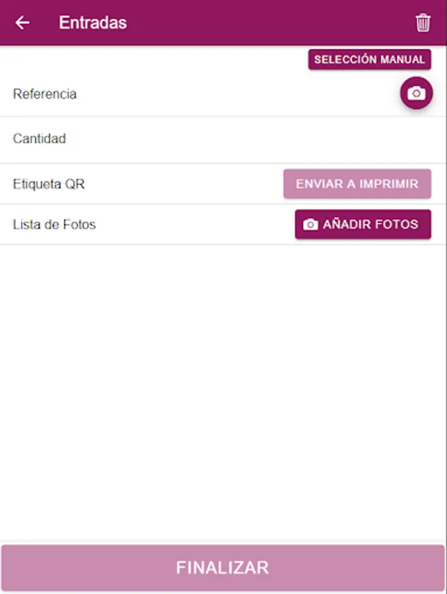Viewport: 447px width, 594px height.
Task: Click the empty photo list area
Action: coord(223,392)
